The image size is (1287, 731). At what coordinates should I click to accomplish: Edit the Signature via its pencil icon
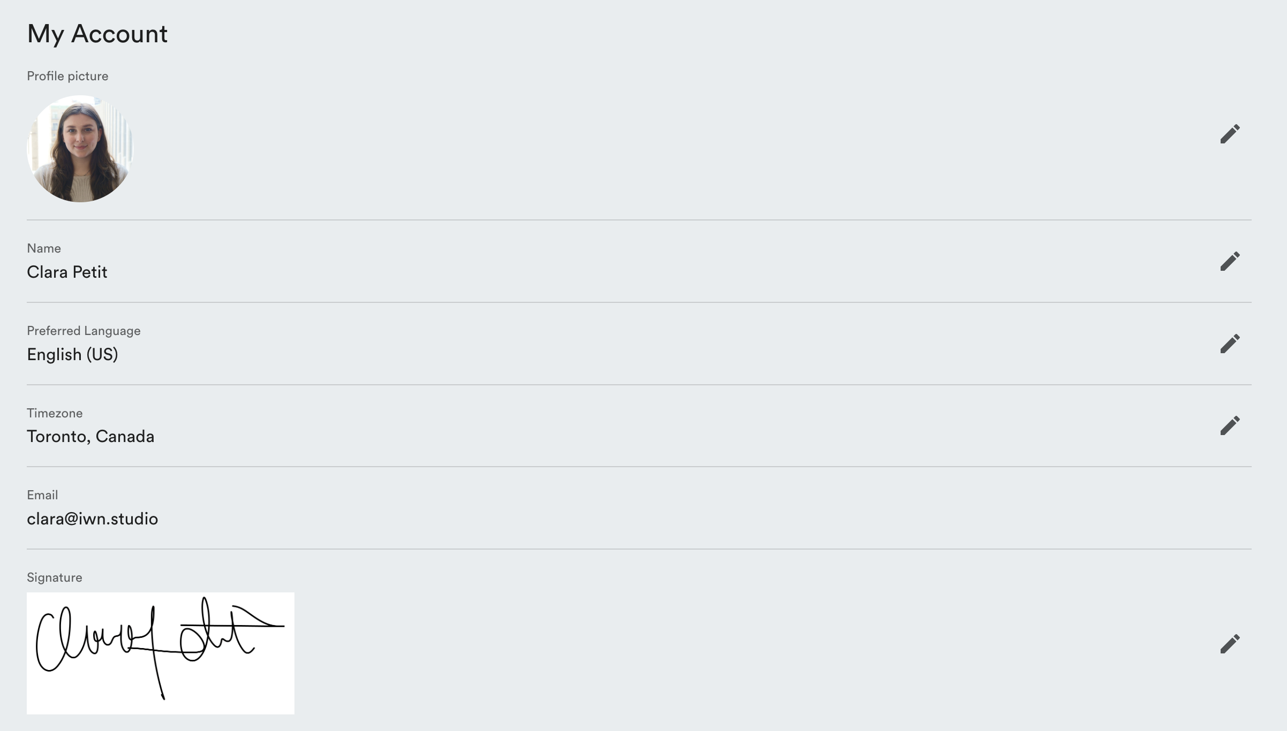pos(1230,644)
